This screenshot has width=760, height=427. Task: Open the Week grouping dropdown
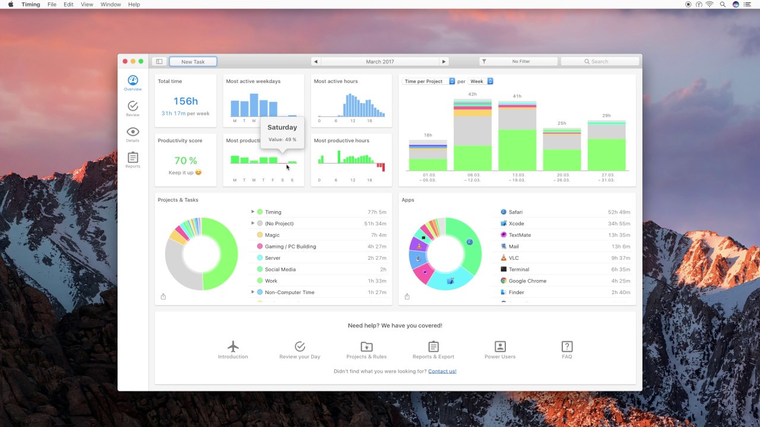point(481,81)
